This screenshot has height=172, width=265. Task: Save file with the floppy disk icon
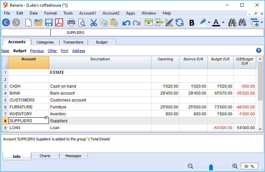pos(49,22)
